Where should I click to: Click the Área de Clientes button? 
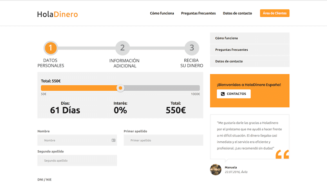(x=275, y=13)
